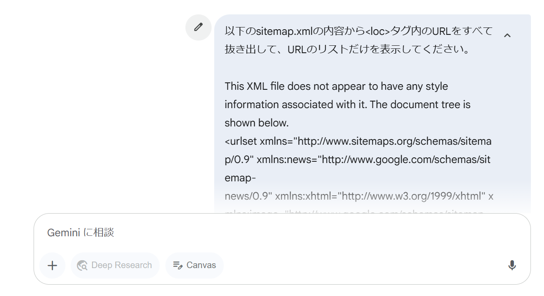544x296 pixels.
Task: Focus the "Gemini に相談" input field
Action: [262, 233]
